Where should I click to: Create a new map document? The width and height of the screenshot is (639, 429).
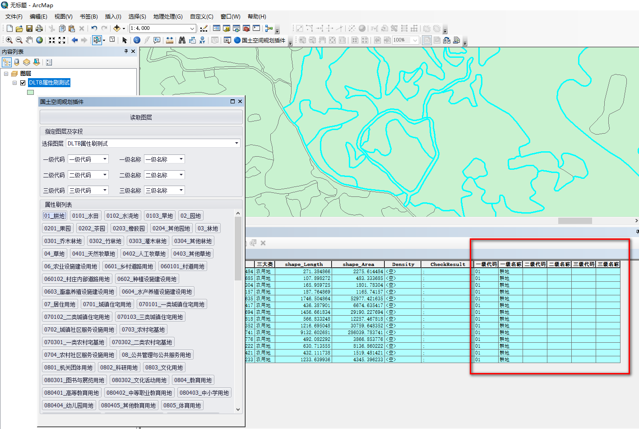(x=9, y=28)
